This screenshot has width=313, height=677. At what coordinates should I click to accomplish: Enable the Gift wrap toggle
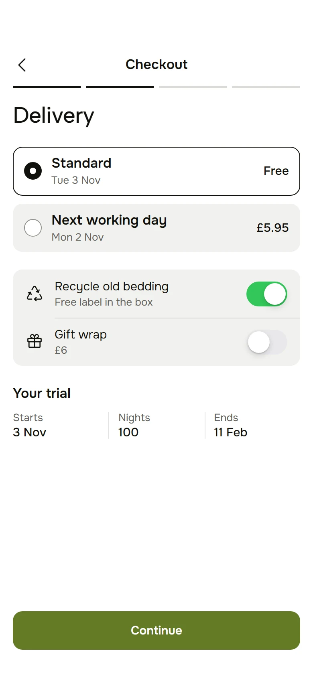(x=267, y=342)
